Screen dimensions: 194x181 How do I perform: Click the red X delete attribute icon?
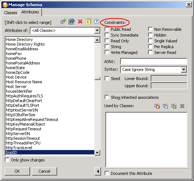80,21
